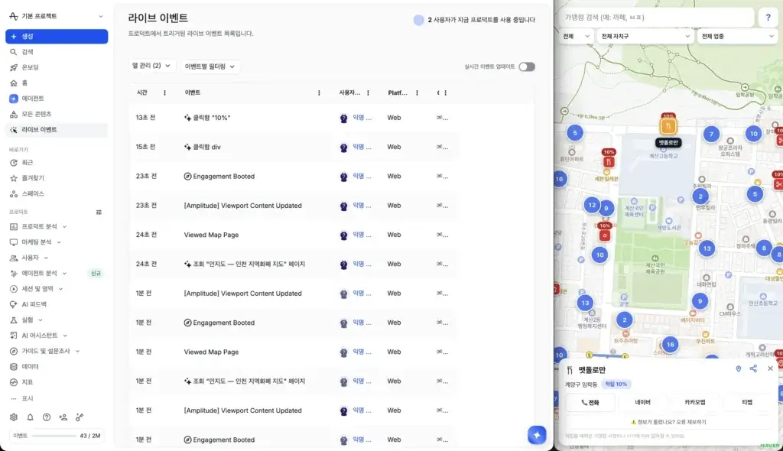Viewport: 783px width, 451px height.
Task: Click Viewed Map Page event from 24초 전
Action: (211, 235)
